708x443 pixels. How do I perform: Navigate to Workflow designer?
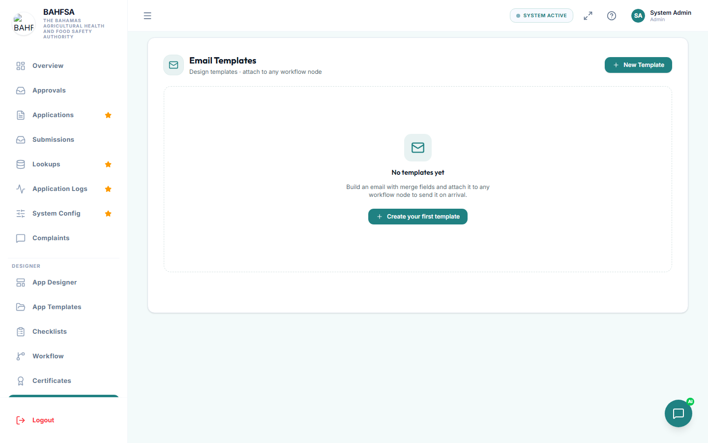pos(64,356)
